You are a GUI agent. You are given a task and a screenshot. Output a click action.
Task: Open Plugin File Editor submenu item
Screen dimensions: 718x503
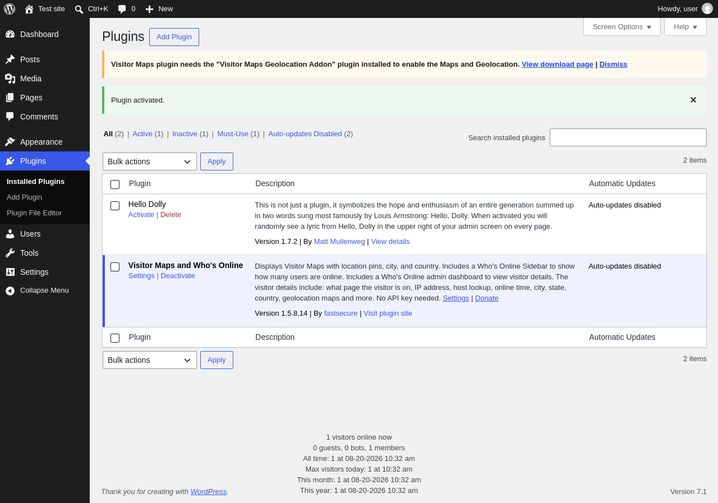point(34,213)
